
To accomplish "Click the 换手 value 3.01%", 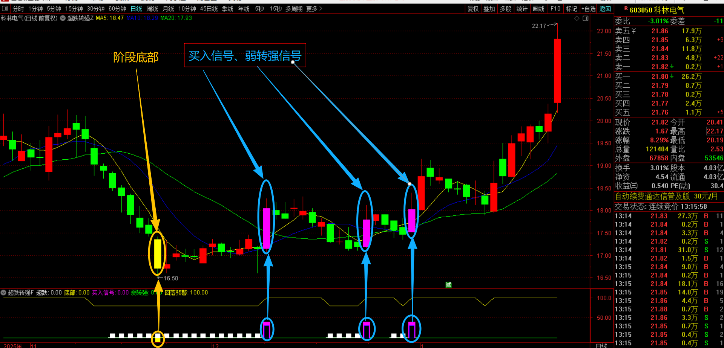I will pyautogui.click(x=659, y=168).
